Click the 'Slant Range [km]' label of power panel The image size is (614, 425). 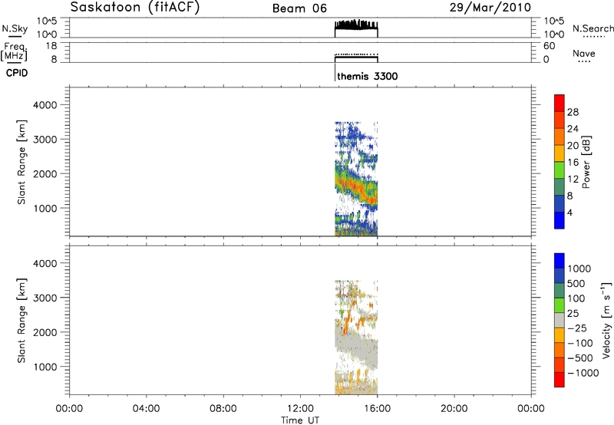pos(21,162)
